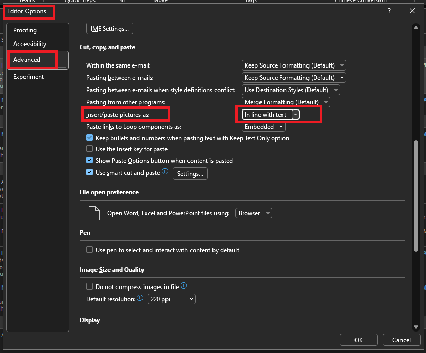Screen dimensions: 426x353
Task: Open smart cut and paste Settings button
Action: 190,173
